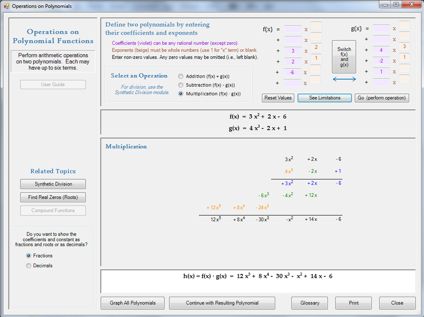Click the g(x) coefficient field containing -2
The image size is (424, 317).
coord(381,61)
